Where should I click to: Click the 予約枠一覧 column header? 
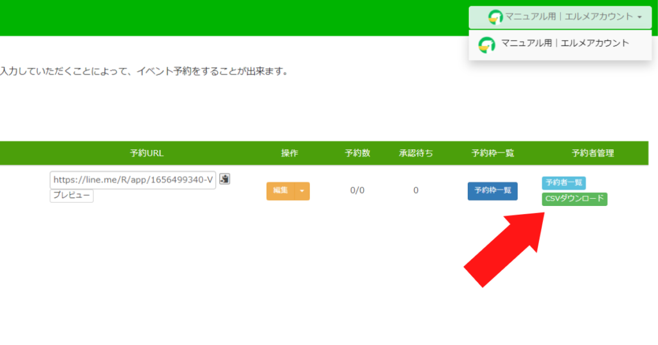(x=493, y=153)
